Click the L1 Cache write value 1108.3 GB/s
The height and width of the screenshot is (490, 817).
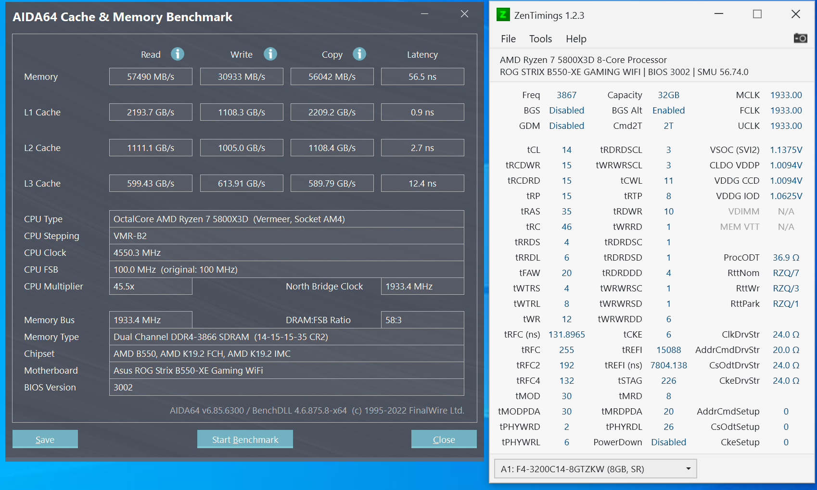pyautogui.click(x=242, y=112)
